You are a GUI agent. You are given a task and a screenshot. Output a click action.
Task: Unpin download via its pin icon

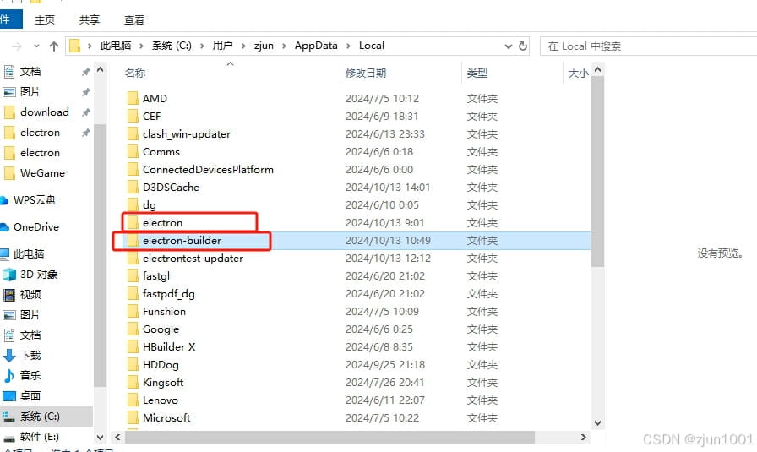85,112
